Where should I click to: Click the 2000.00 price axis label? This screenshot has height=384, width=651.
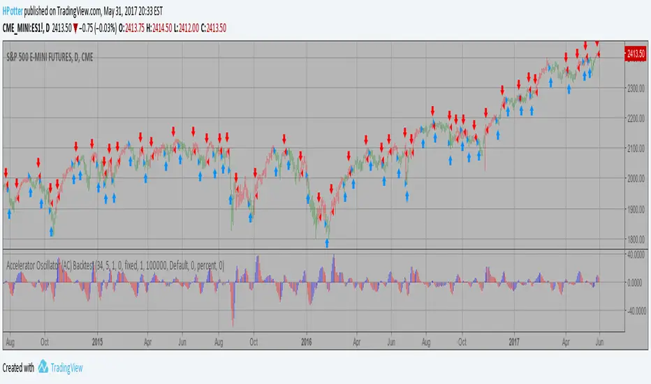(x=636, y=179)
